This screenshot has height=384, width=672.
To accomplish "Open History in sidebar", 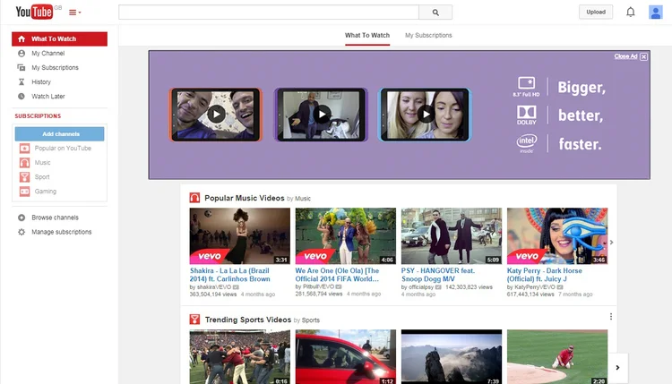I will 41,81.
